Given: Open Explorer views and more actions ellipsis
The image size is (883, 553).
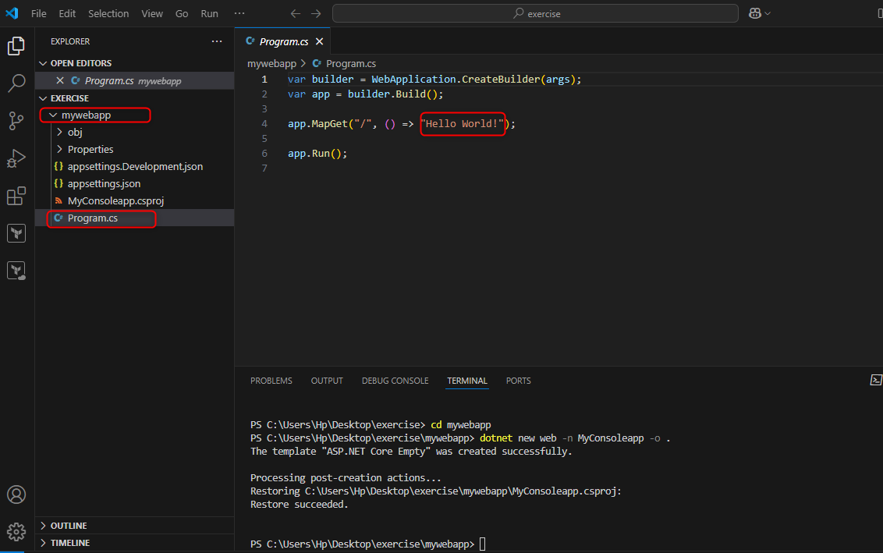Looking at the screenshot, I should coord(217,41).
